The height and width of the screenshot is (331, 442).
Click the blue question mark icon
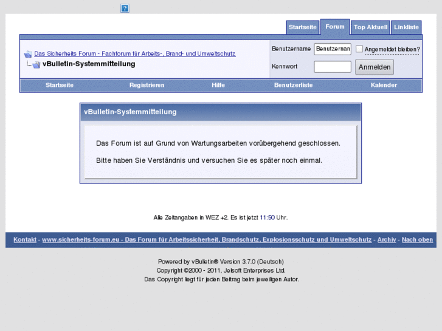coord(125,8)
